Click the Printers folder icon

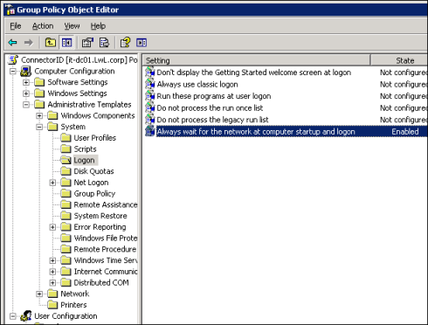[x=52, y=305]
